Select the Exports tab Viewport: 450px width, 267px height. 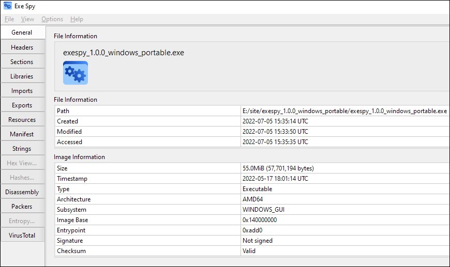[x=22, y=105]
